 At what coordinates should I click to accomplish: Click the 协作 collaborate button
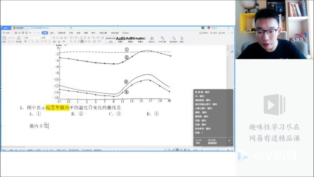214,33
